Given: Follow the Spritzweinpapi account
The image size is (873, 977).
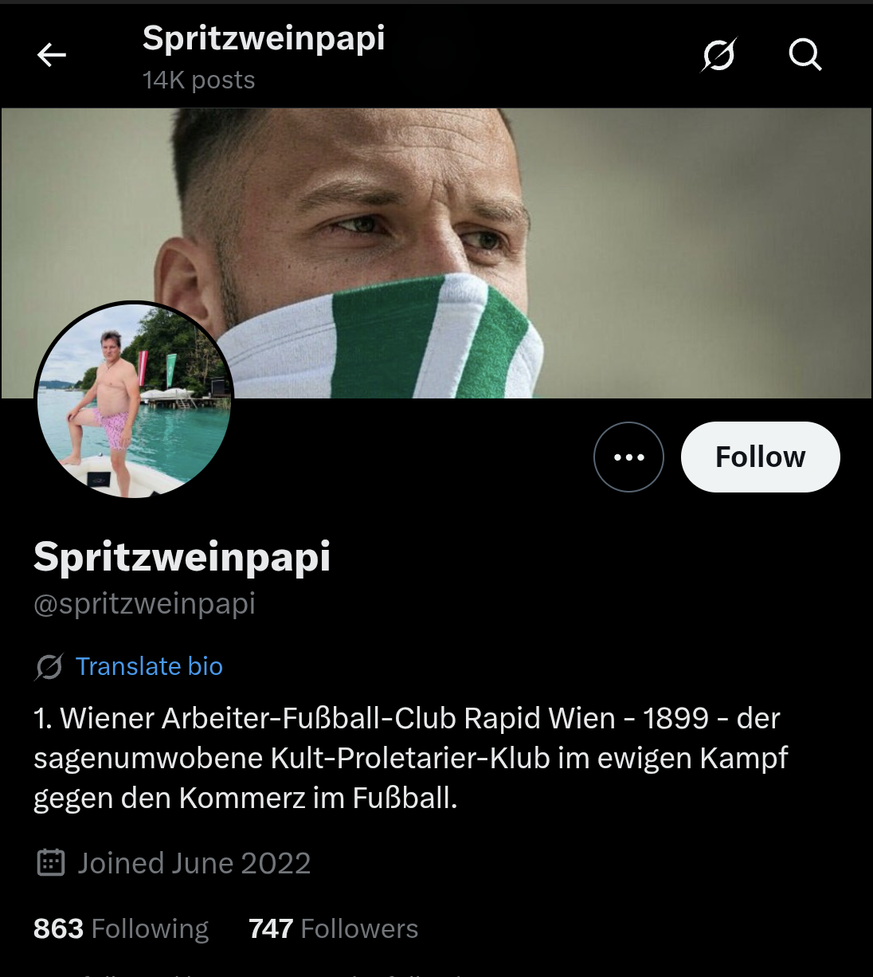Looking at the screenshot, I should tap(760, 457).
